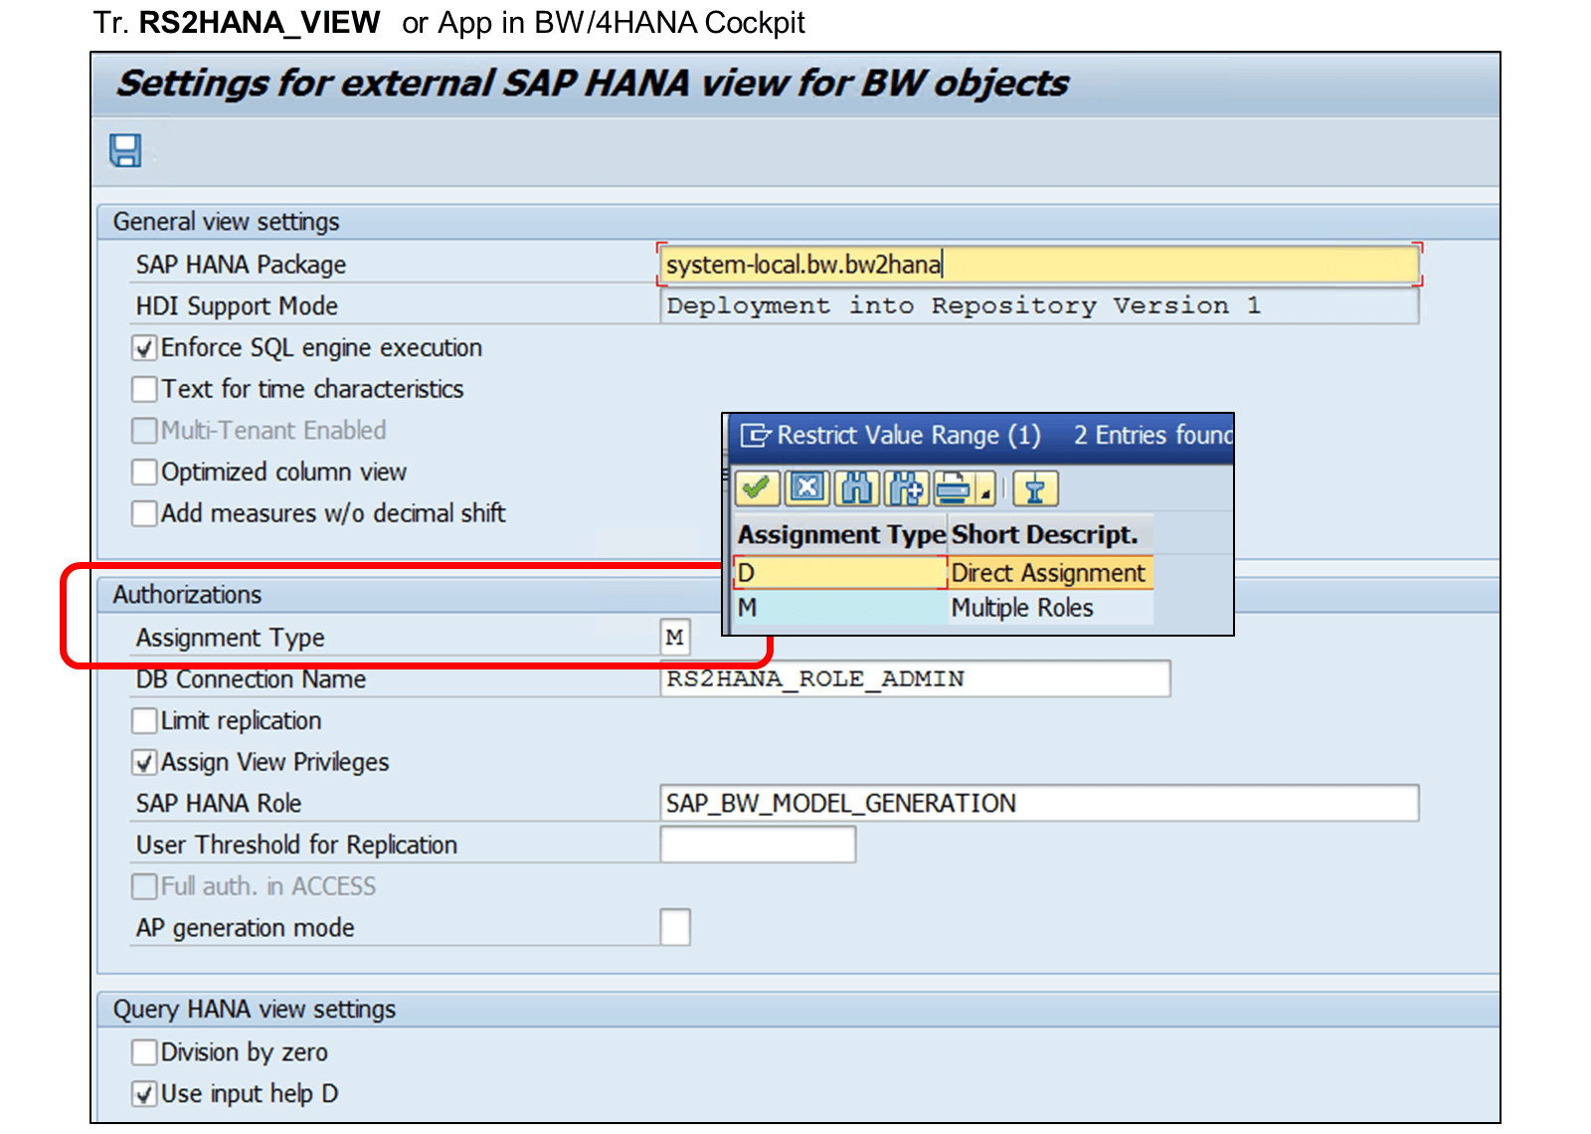1591x1134 pixels.
Task: Open the print options small arrow
Action: pyautogui.click(x=984, y=491)
